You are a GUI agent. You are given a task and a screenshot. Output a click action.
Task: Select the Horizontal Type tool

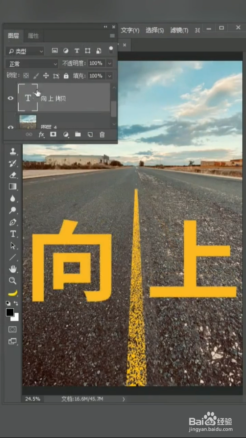(13, 234)
